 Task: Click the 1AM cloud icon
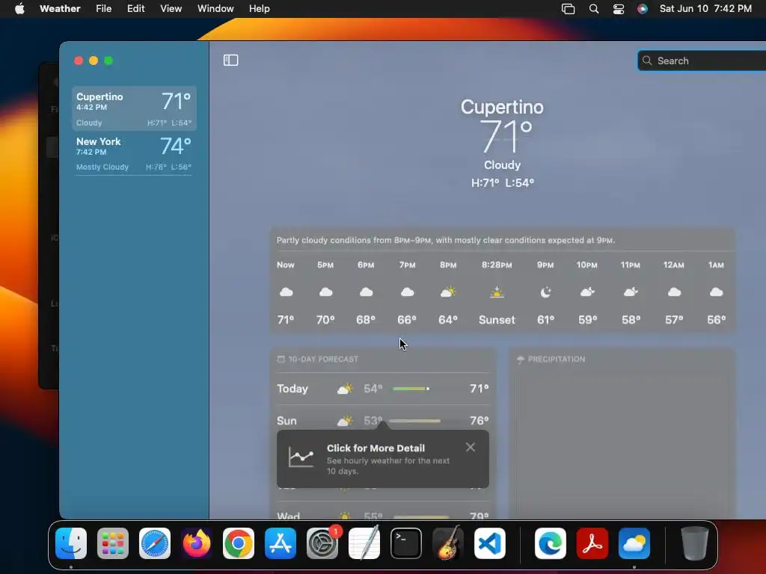pyautogui.click(x=716, y=292)
